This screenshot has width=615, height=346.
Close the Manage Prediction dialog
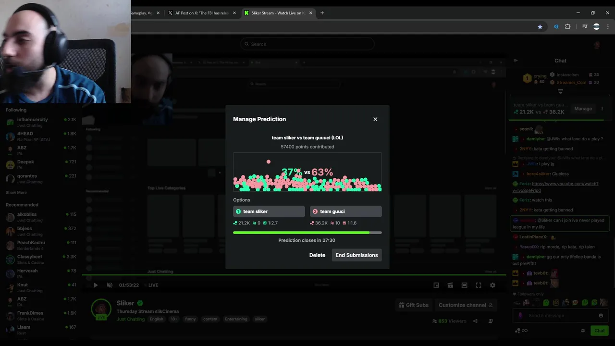coord(375,119)
